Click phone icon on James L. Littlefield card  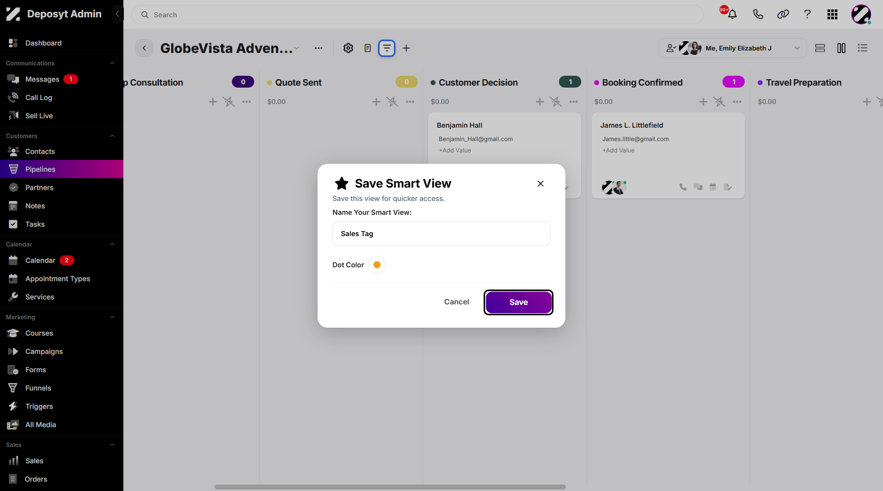(683, 187)
